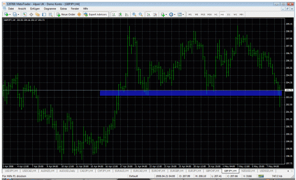
Task: Click the blue support zone rectangle
Action: [191, 93]
